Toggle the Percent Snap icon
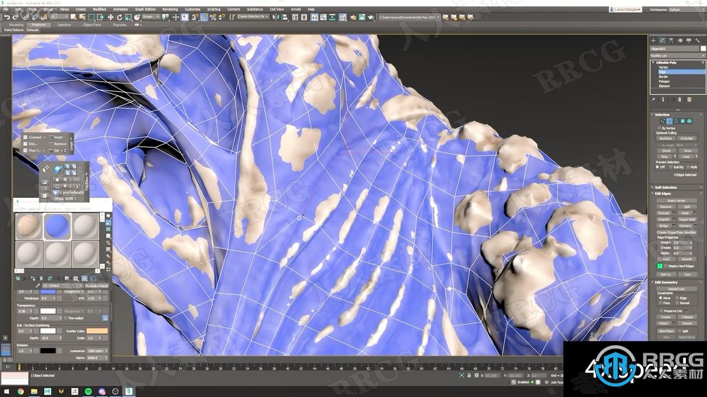 [213, 17]
